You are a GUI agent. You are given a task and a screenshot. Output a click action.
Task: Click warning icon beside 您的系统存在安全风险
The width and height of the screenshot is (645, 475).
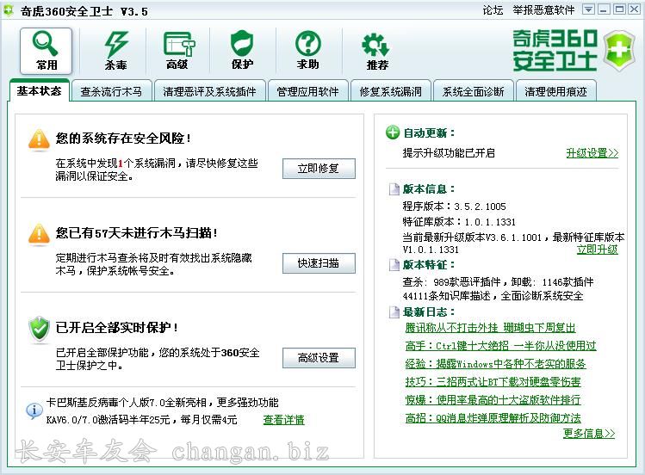tap(39, 140)
